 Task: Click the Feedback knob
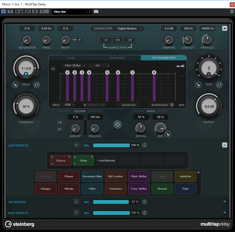click(x=26, y=106)
